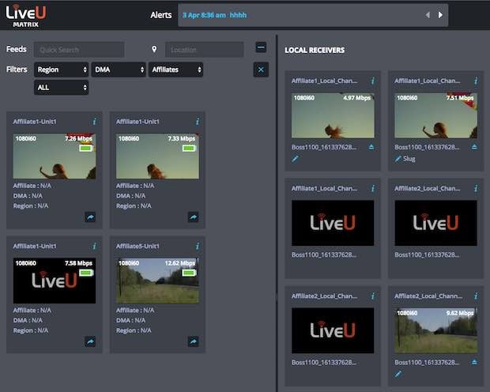The image size is (490, 392).
Task: Click the LOCAL RECEIVERS heading
Action: point(315,50)
